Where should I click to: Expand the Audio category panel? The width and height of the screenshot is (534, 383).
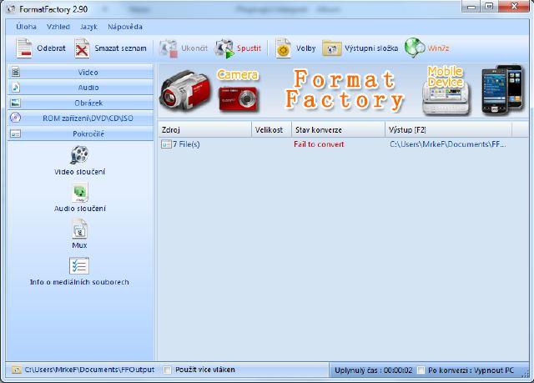pos(81,88)
